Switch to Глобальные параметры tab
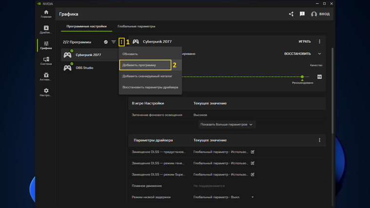Screen dimensions: 370x208 click(x=136, y=26)
